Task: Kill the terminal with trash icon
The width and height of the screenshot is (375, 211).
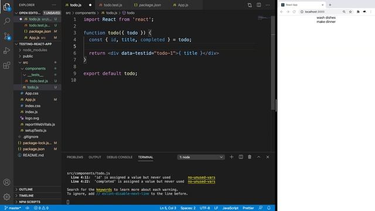Action: click(250, 157)
